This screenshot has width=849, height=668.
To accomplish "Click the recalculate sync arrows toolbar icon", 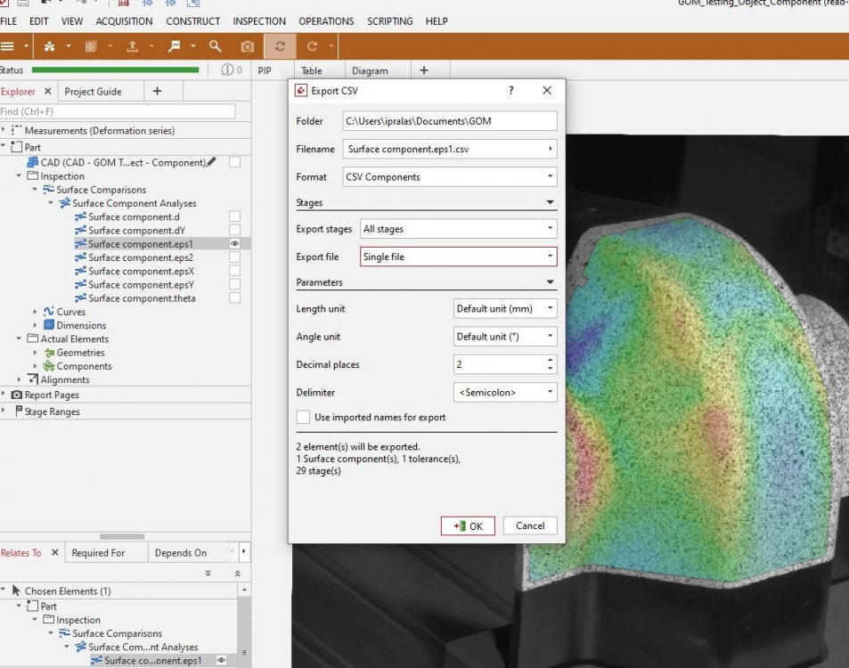I will point(281,46).
